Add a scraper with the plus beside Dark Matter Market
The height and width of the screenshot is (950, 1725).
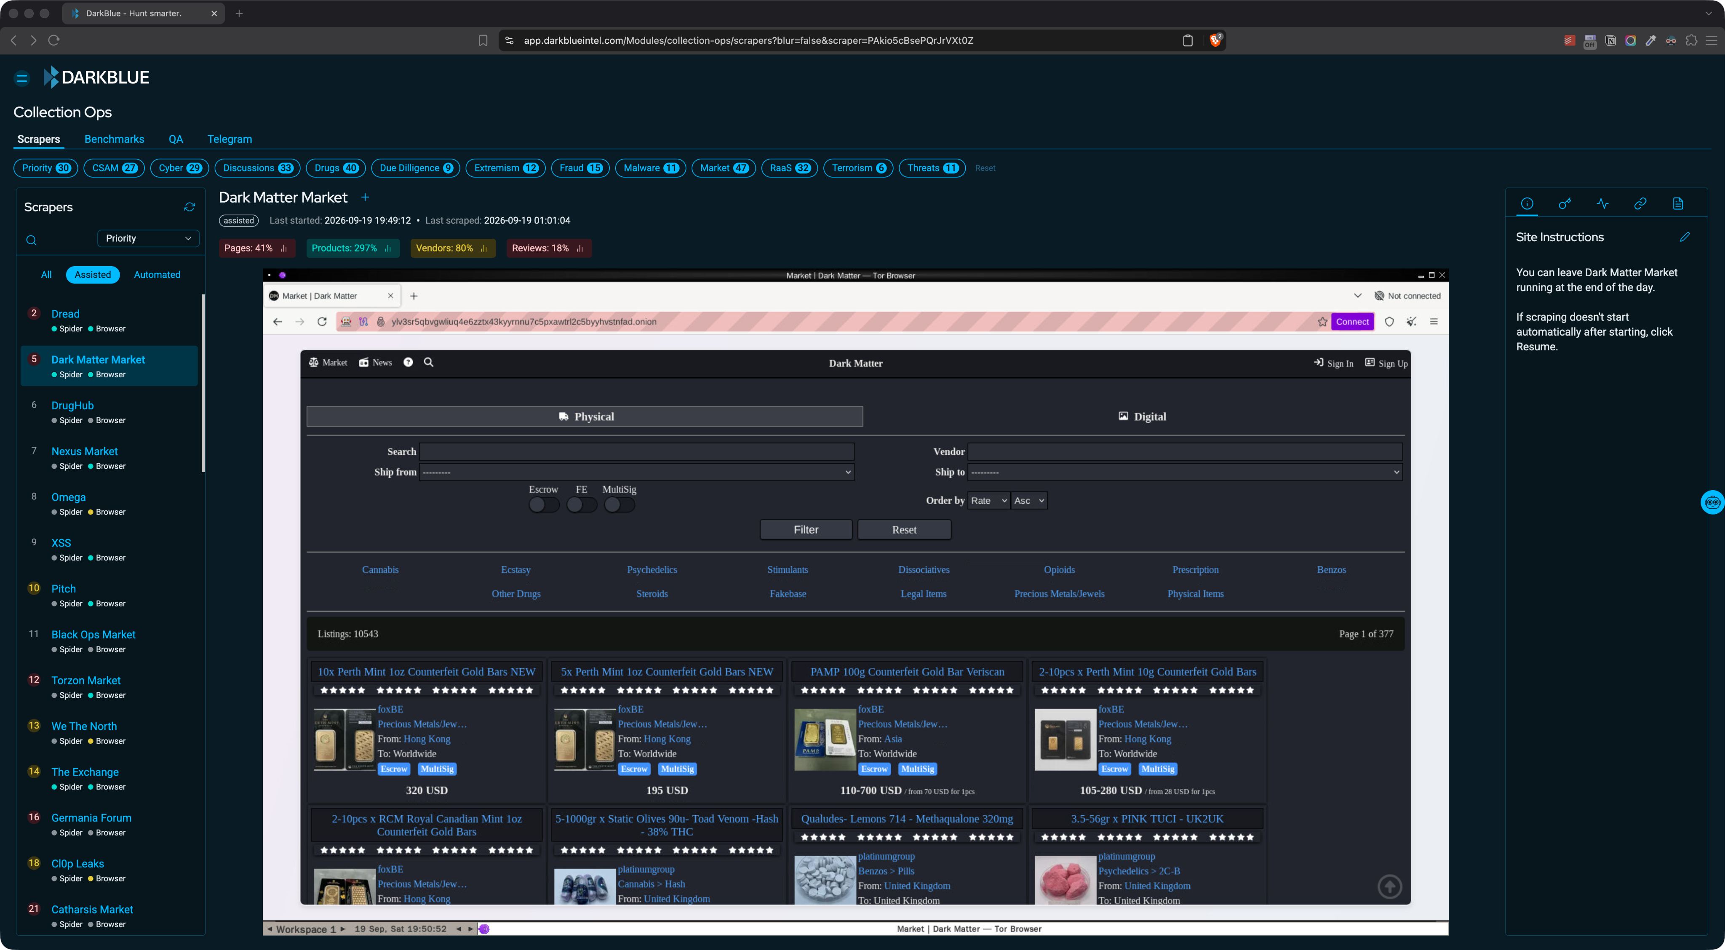pos(365,197)
